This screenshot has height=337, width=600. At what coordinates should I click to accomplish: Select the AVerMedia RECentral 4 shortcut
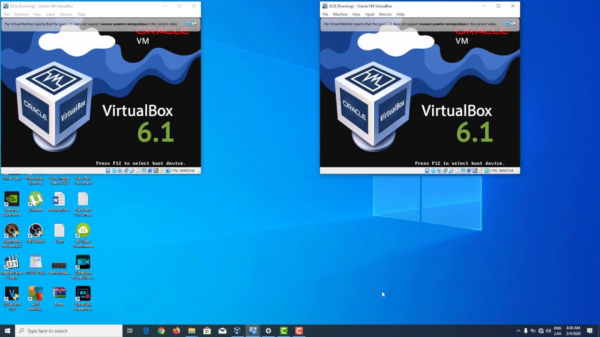(12, 235)
